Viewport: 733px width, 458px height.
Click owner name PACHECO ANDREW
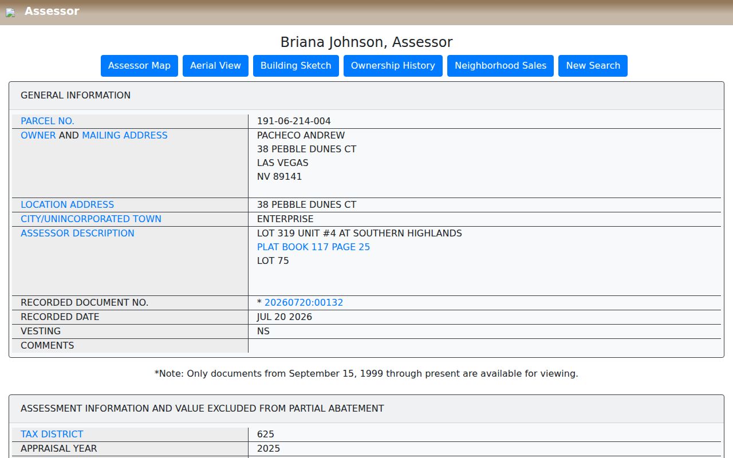click(301, 136)
